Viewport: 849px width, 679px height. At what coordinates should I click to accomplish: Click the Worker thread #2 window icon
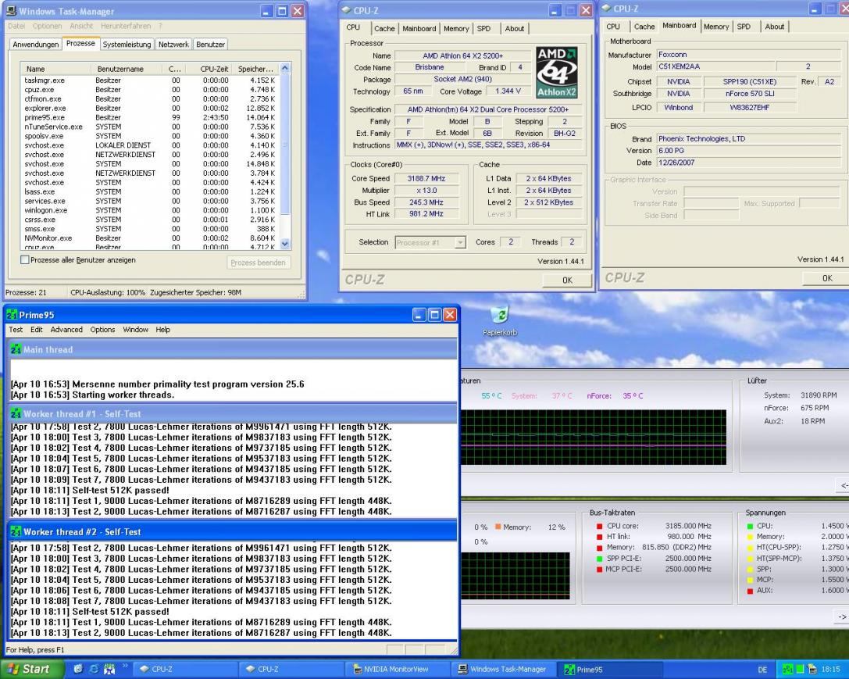click(x=16, y=532)
